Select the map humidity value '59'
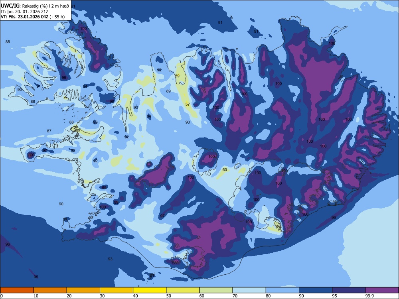Screen dimensions: 399x299 (x=178, y=76)
